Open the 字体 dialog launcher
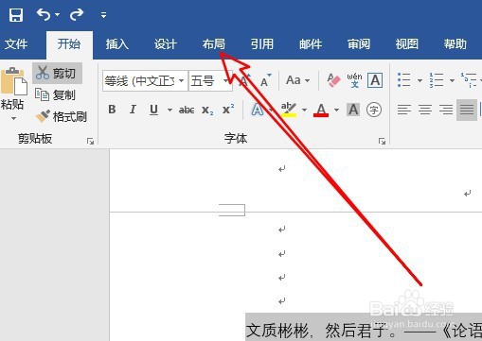Screen dimensions: 482x341 [382, 142]
